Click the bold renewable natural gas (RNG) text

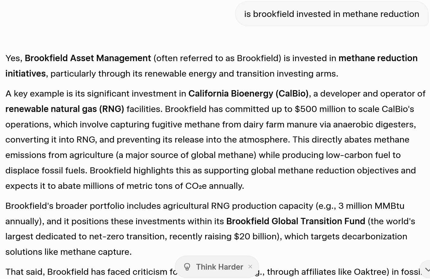65,109
